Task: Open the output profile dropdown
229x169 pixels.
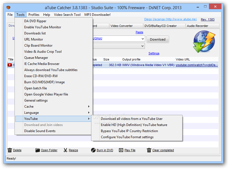Action: (143, 46)
